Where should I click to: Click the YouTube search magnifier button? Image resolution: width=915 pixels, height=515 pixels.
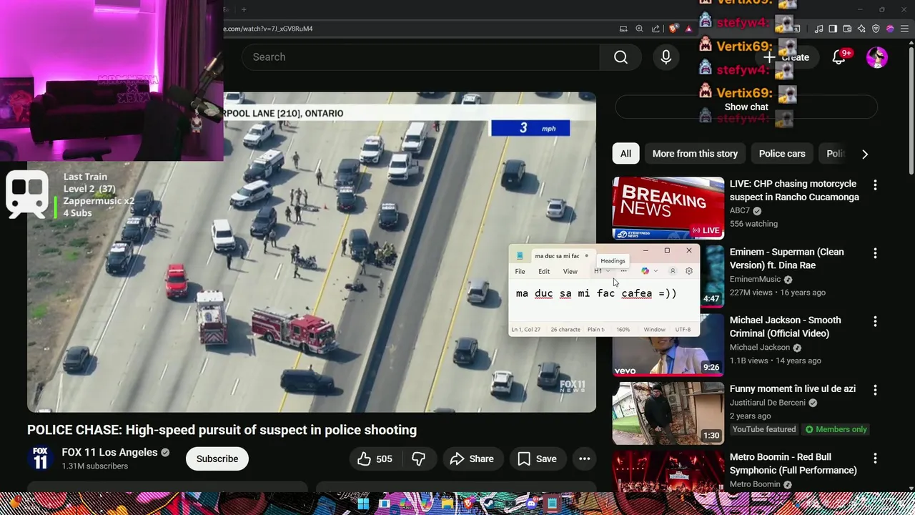(620, 57)
